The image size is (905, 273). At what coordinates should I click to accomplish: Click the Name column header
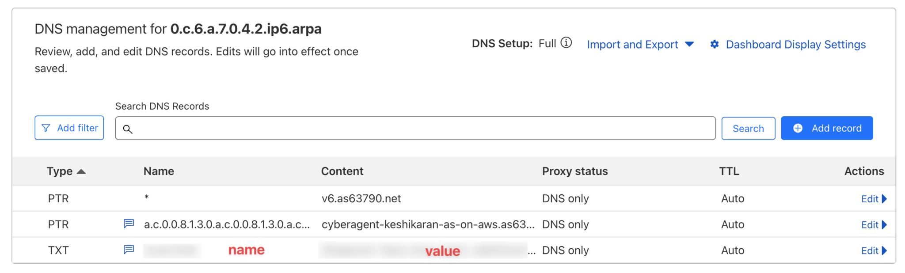(159, 171)
